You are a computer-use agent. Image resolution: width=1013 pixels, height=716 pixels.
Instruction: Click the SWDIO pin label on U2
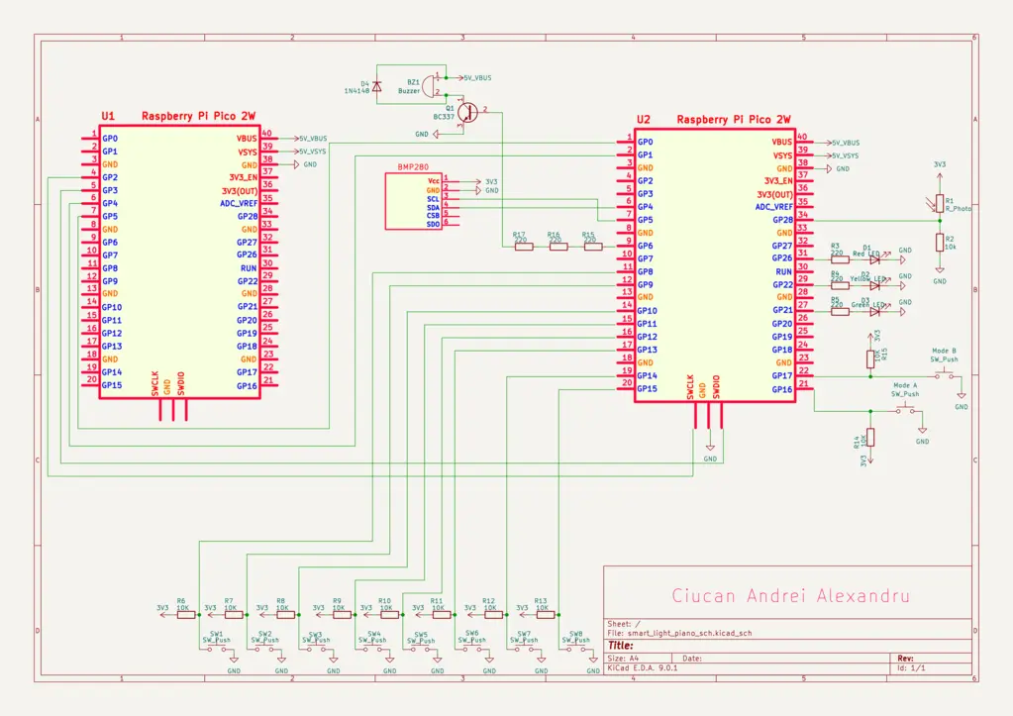[x=716, y=387]
